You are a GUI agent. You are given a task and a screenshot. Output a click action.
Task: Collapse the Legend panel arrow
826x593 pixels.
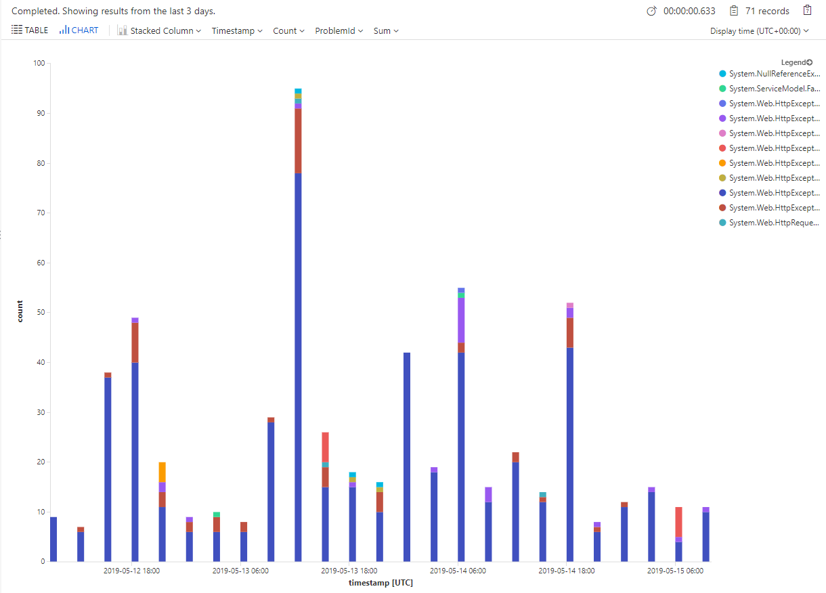(x=810, y=62)
